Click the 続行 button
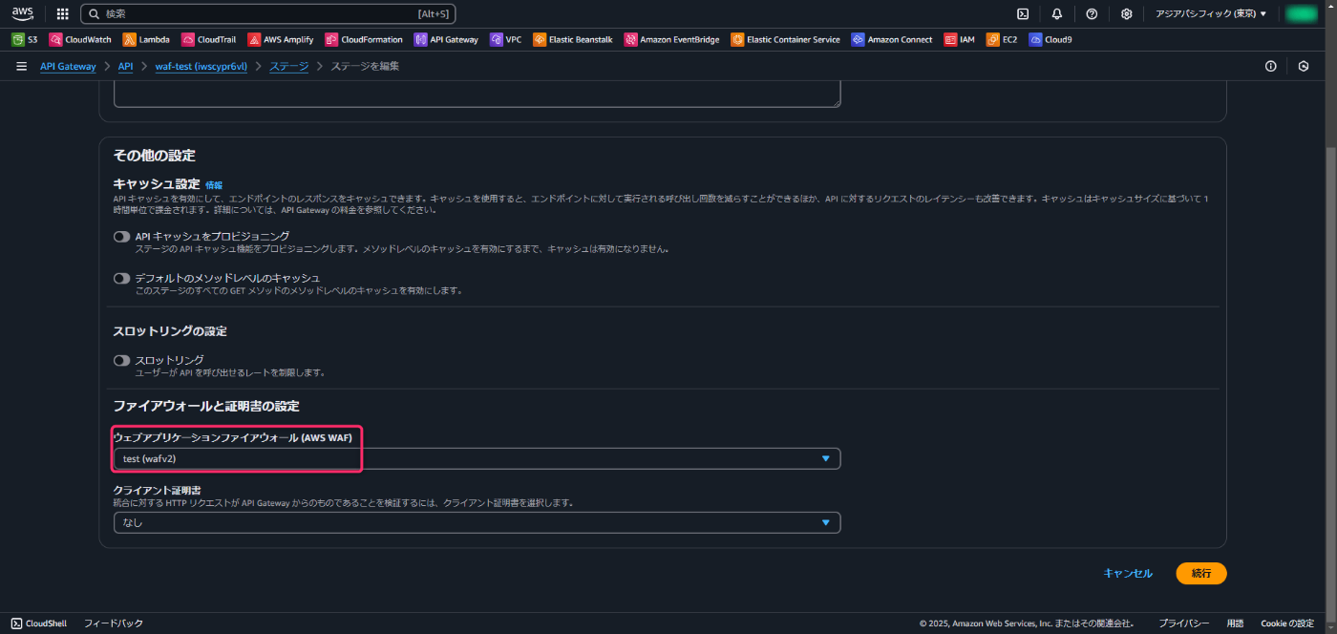Image resolution: width=1337 pixels, height=634 pixels. 1201,573
